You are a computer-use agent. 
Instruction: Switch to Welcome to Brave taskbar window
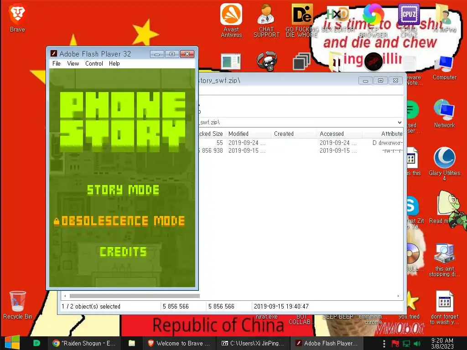tap(179, 343)
